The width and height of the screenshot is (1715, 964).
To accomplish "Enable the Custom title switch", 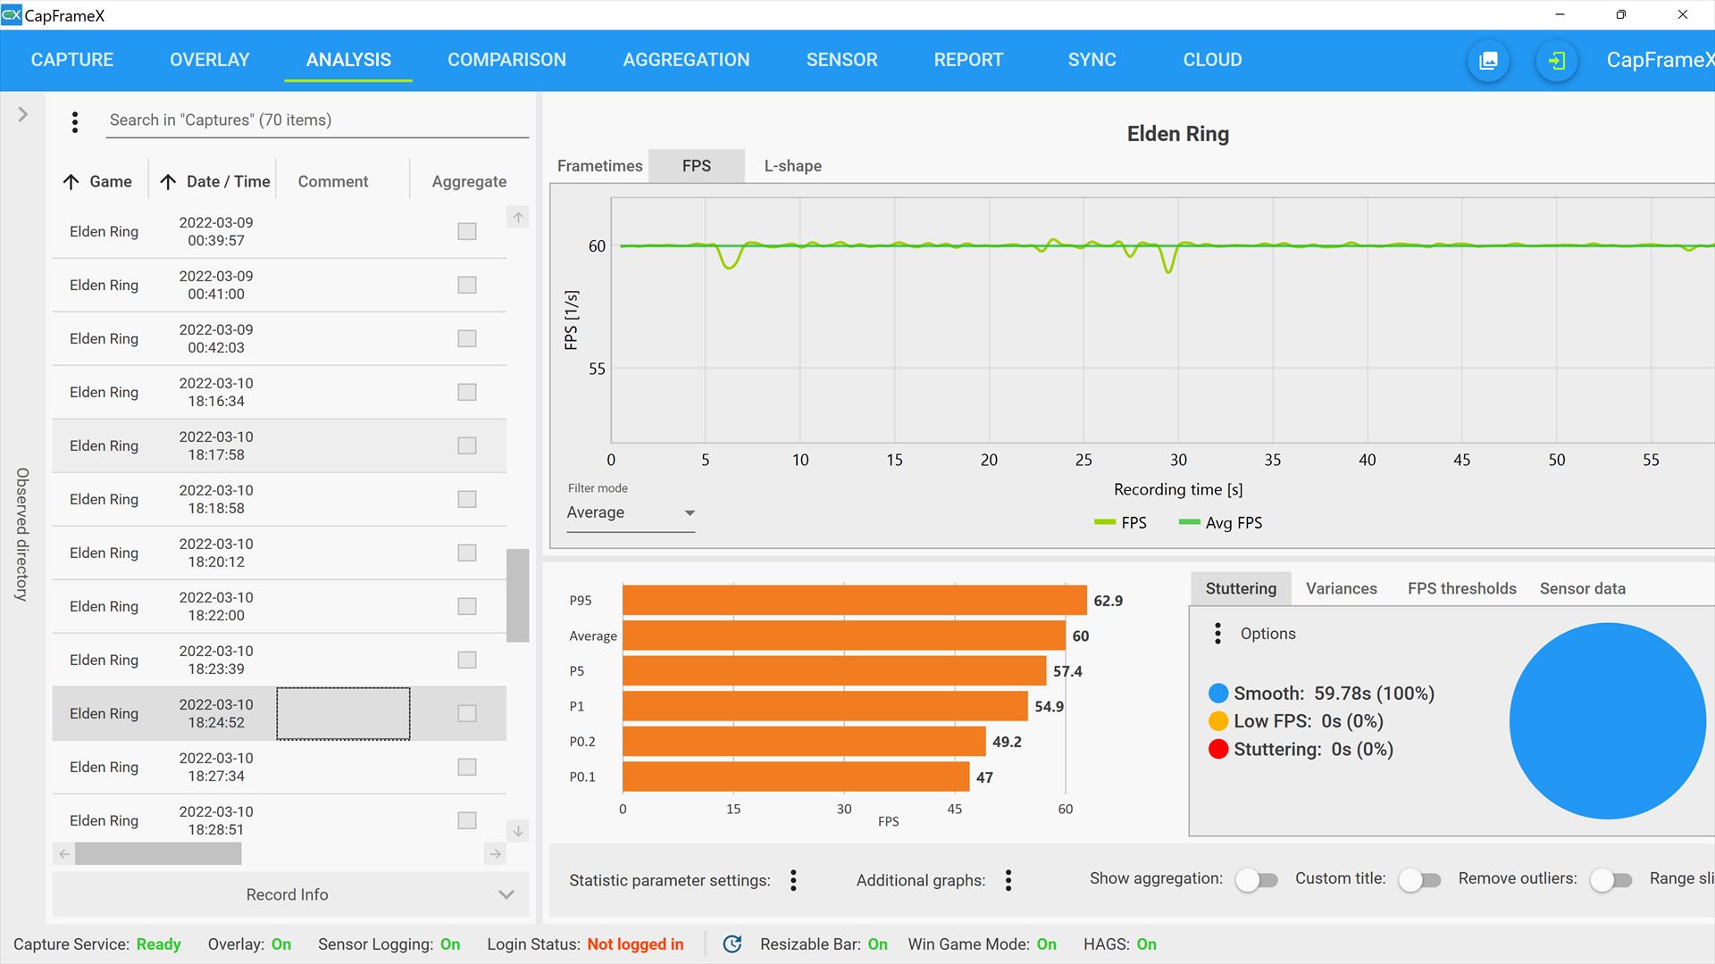I will pyautogui.click(x=1418, y=880).
